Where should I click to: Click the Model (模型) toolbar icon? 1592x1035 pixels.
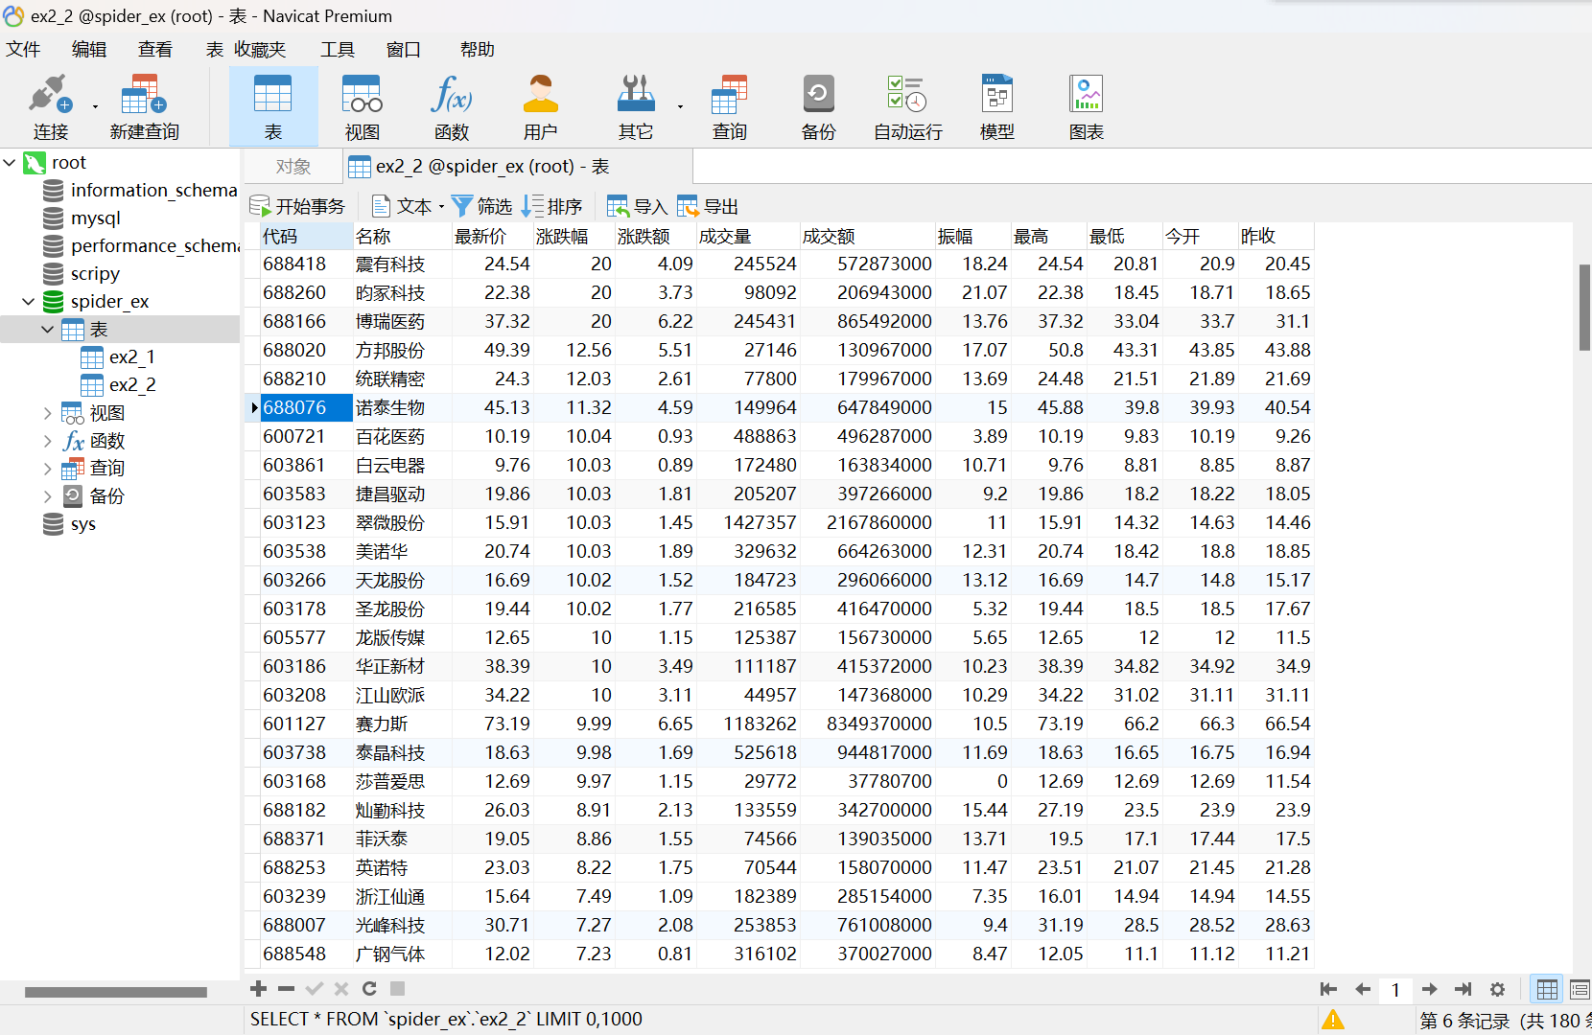[997, 107]
